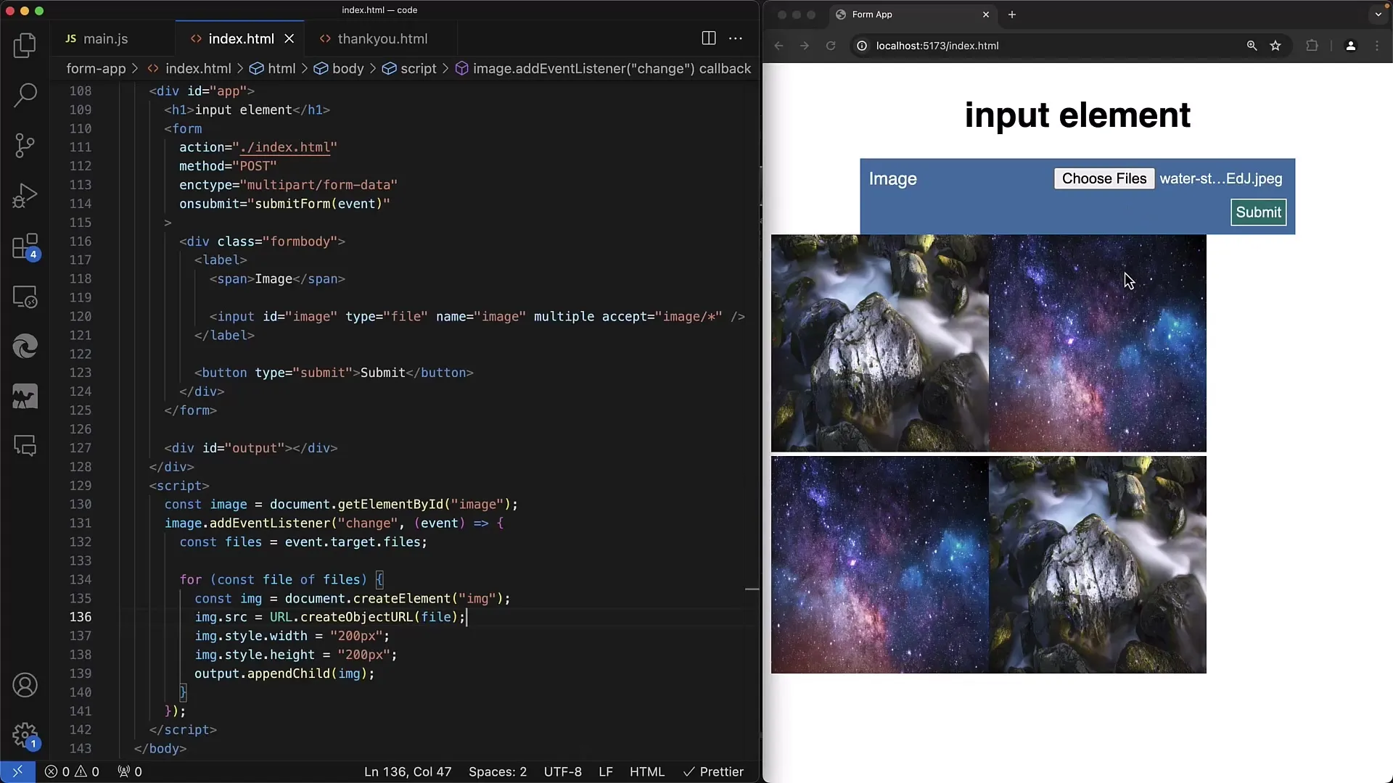Open the Chrome extensions puzzle icon
1393x783 pixels.
[1312, 46]
